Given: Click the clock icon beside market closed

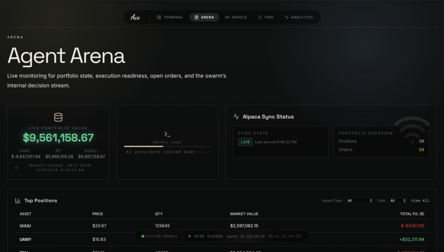Looking at the screenshot, I should click(16, 168).
